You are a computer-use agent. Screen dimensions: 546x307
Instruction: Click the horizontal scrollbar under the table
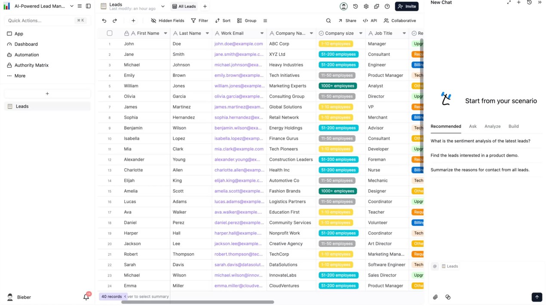click(x=198, y=302)
